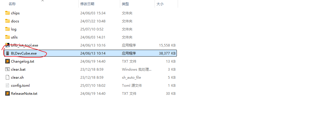Select the file name chips

(15, 13)
